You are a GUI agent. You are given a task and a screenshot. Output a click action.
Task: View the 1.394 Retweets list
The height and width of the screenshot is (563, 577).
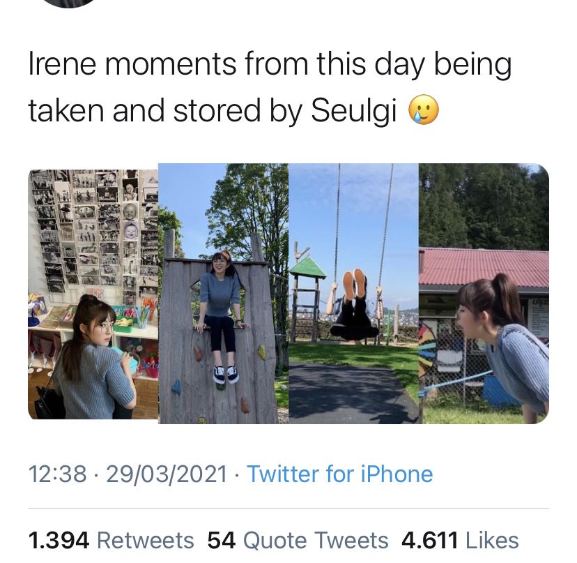coord(111,540)
